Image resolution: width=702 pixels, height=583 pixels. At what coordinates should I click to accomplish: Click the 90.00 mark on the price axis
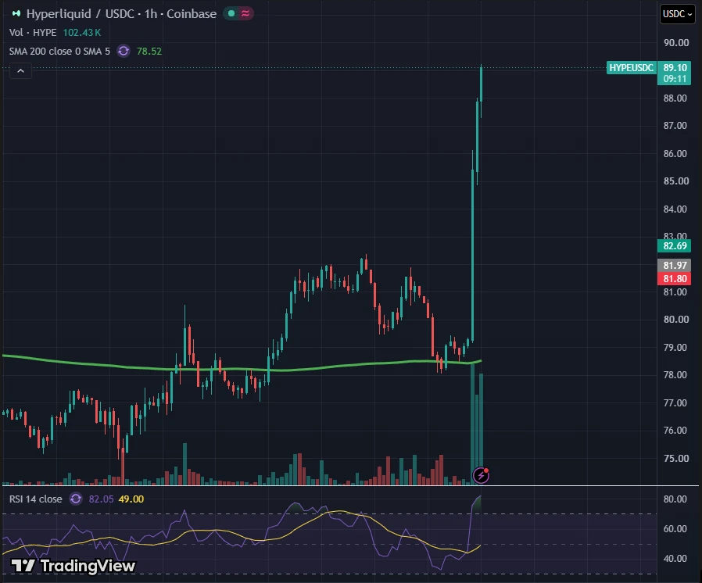[676, 42]
